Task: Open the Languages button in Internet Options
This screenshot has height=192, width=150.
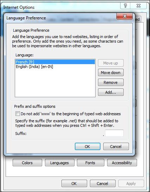Action: (x=60, y=163)
